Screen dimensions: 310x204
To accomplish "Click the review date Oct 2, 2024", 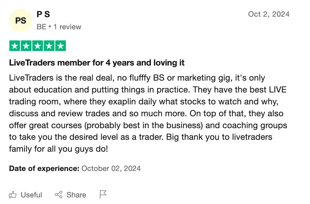I will point(269,14).
